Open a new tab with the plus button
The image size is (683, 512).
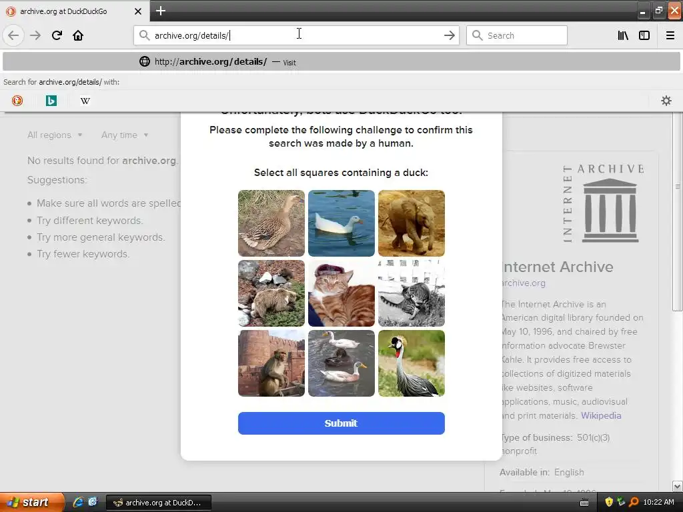pos(160,11)
